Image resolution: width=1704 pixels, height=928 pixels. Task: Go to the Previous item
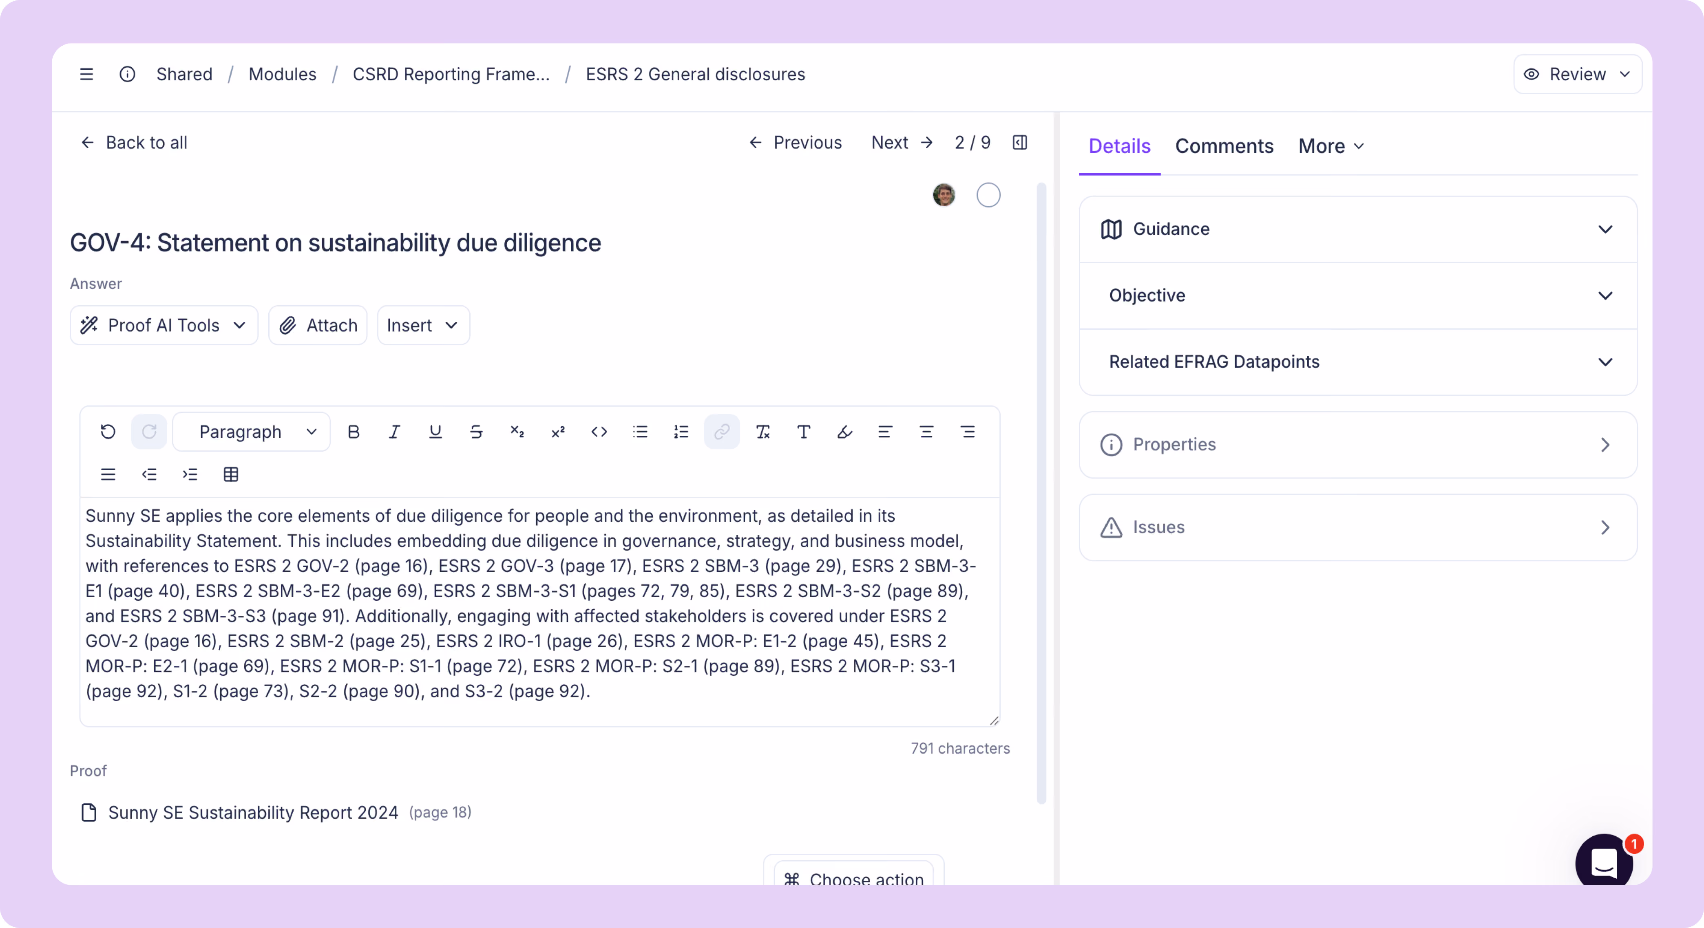pyautogui.click(x=795, y=142)
